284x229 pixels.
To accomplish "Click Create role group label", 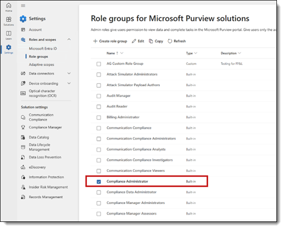I will pos(113,41).
